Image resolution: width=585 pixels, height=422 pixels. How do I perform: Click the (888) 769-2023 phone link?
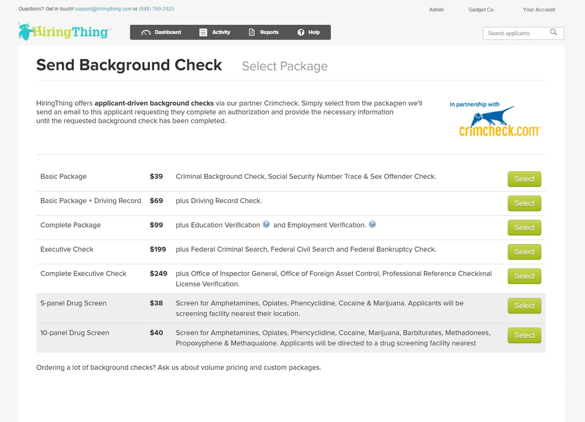click(157, 9)
